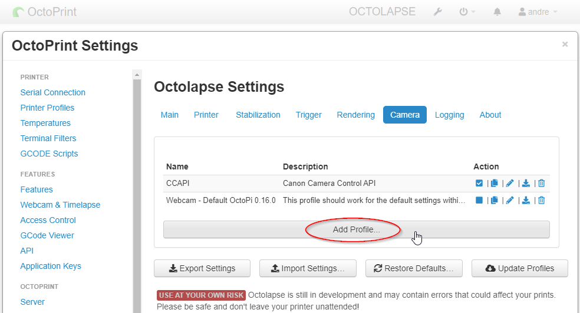
Task: Enable the Webcam Default OctoPi profile checkbox
Action: [479, 201]
